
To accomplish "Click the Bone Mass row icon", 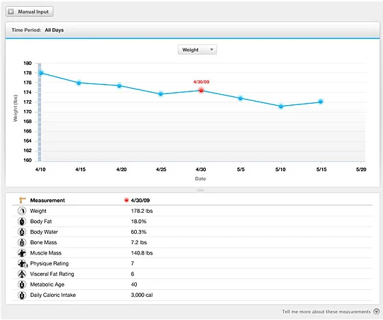I will [22, 242].
